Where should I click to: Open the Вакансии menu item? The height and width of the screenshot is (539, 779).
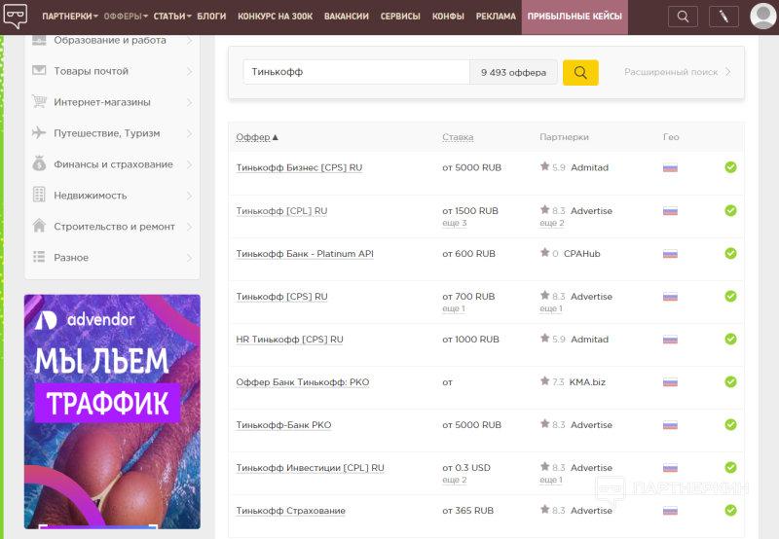point(347,17)
